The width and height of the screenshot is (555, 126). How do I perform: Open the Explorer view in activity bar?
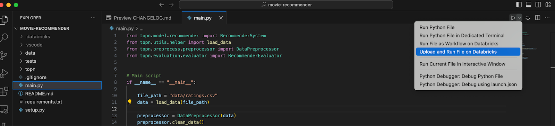pos(3,20)
